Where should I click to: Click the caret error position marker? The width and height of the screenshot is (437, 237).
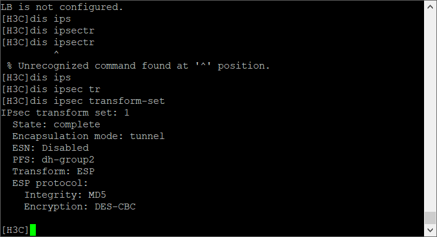click(x=56, y=54)
